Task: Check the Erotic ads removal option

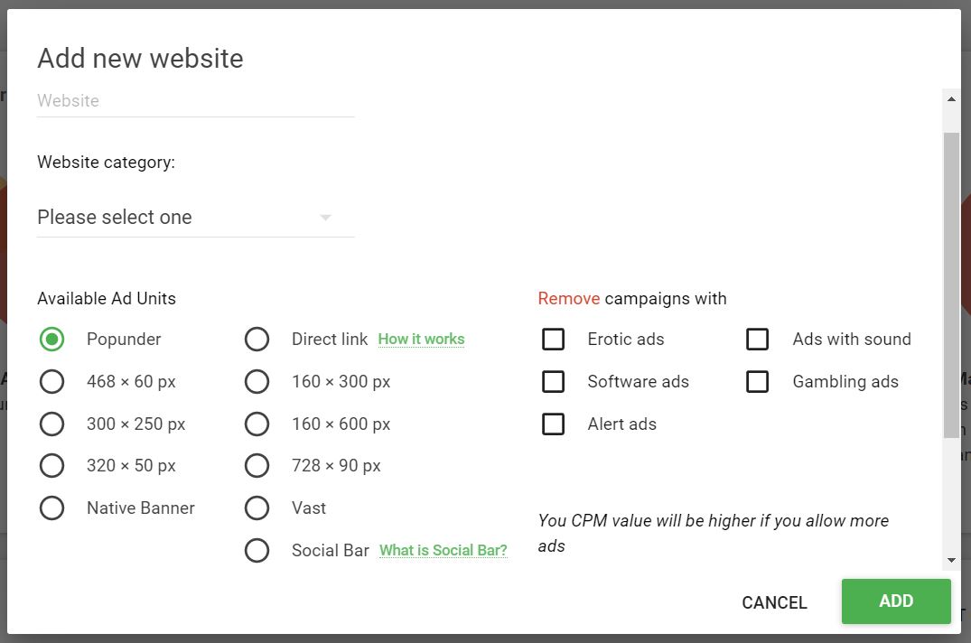Action: (x=553, y=339)
